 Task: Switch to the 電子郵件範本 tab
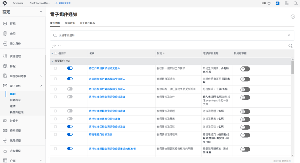pyautogui.click(x=87, y=23)
